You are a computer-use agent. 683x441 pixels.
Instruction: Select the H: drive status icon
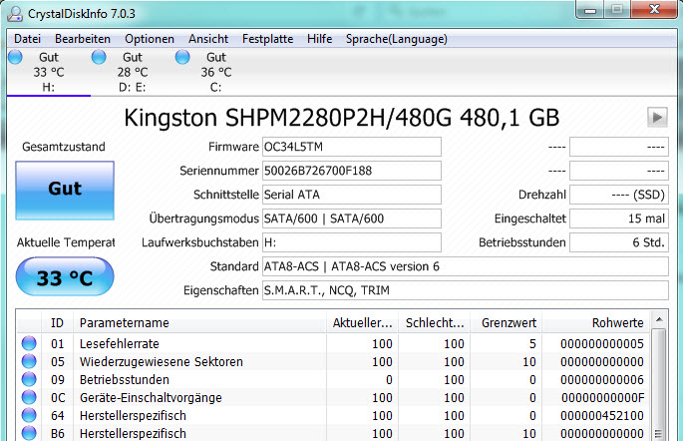pos(15,57)
